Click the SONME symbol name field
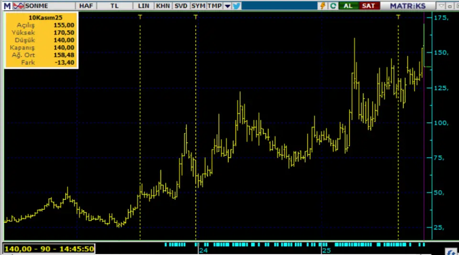 [x=48, y=6]
